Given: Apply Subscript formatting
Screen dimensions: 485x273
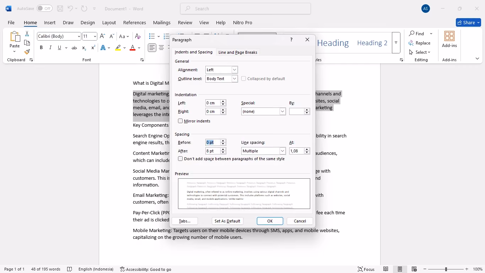Looking at the screenshot, I should (x=84, y=48).
